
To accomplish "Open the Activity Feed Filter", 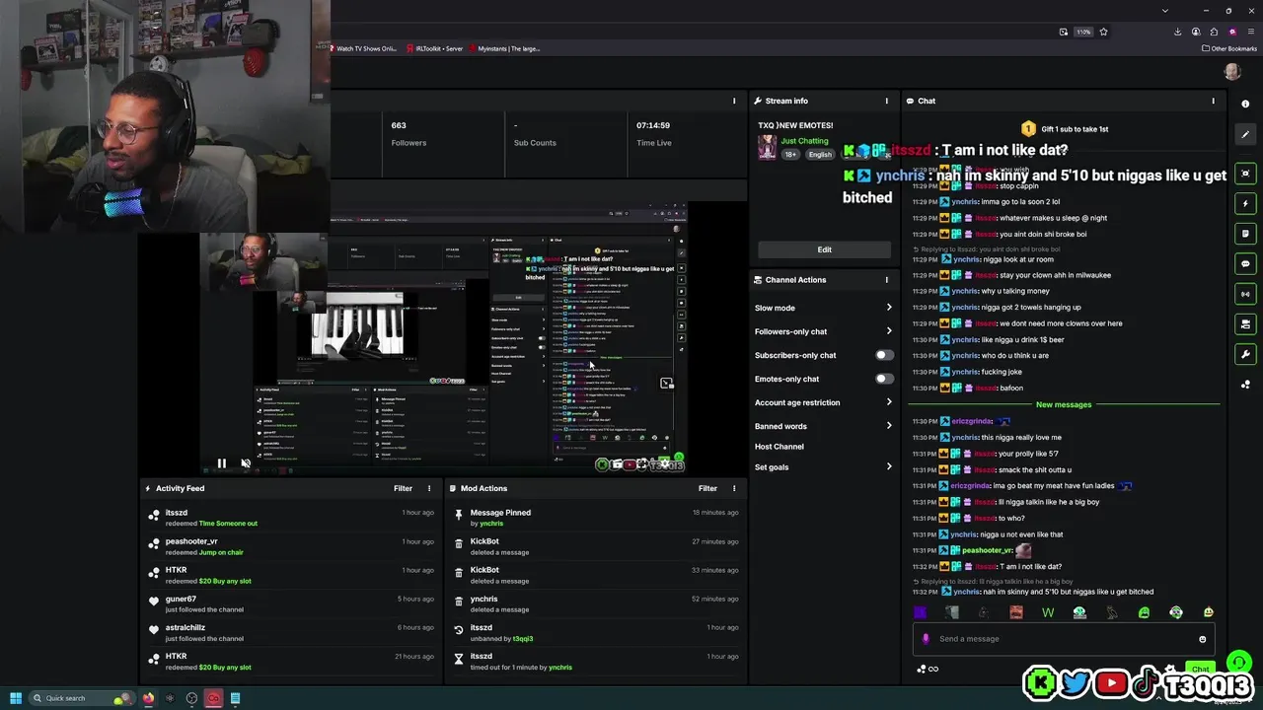I will click(403, 488).
